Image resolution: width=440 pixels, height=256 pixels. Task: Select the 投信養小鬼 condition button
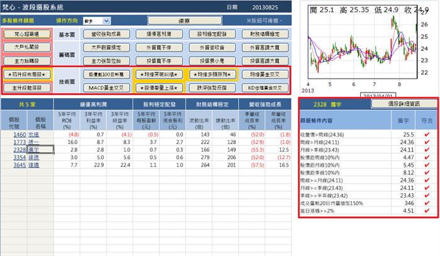point(212,60)
